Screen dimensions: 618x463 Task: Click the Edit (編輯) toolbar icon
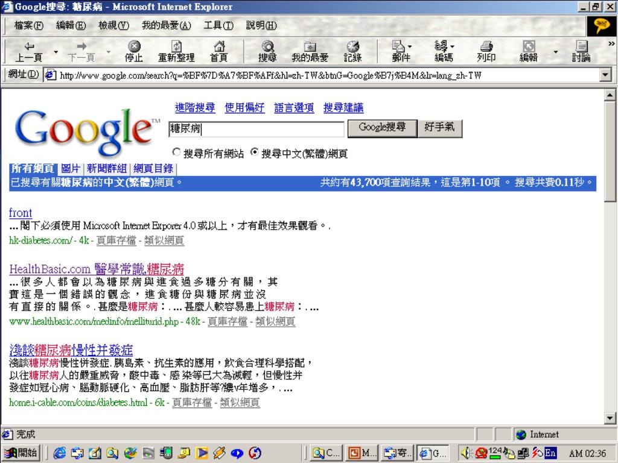(x=529, y=52)
